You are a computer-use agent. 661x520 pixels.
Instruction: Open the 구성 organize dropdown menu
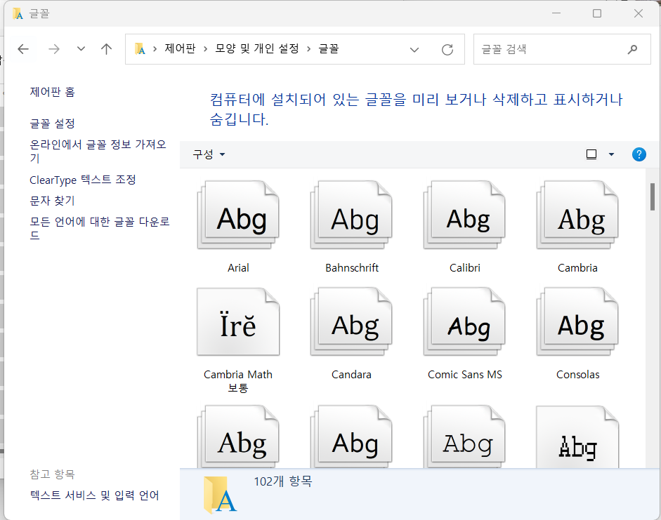point(209,154)
